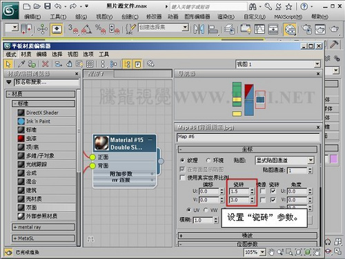This screenshot has width=345, height=259.
Task: Click the 3ds Max application logo button
Action: (x=10, y=10)
